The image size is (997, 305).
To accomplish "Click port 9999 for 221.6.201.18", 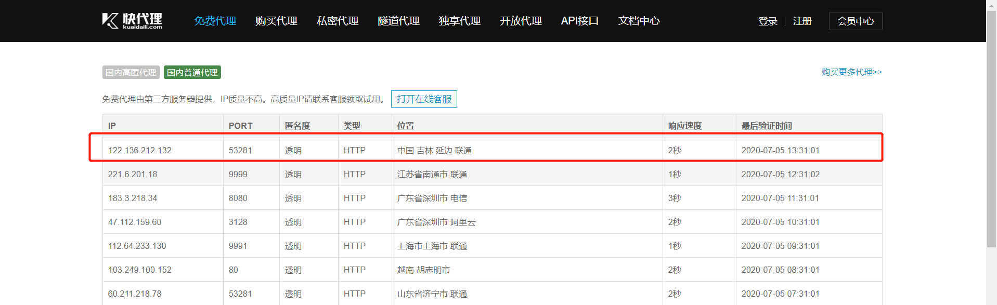I will pyautogui.click(x=238, y=174).
